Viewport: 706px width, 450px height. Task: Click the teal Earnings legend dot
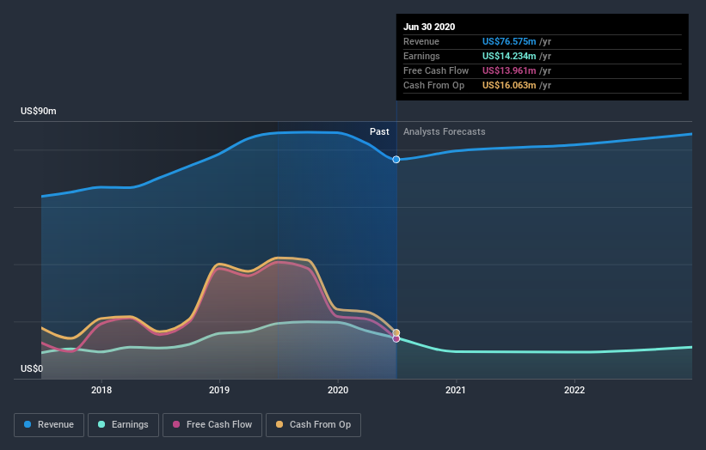(101, 424)
